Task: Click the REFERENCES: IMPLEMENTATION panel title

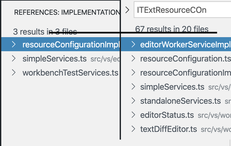Action: click(x=67, y=12)
